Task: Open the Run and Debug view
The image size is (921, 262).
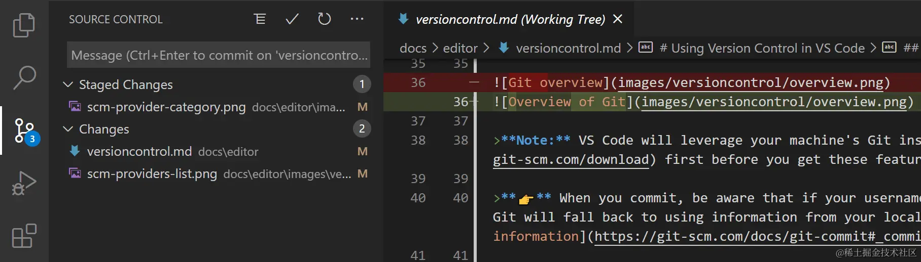Action: pyautogui.click(x=24, y=183)
